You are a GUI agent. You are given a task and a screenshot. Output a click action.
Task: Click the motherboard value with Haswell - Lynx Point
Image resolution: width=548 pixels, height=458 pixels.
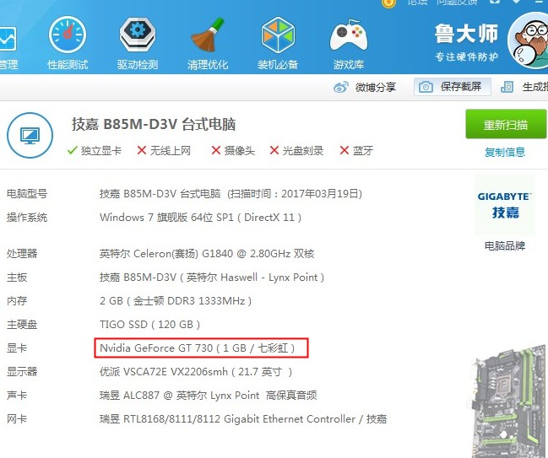click(x=212, y=277)
